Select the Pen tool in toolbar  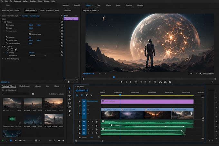70,107
